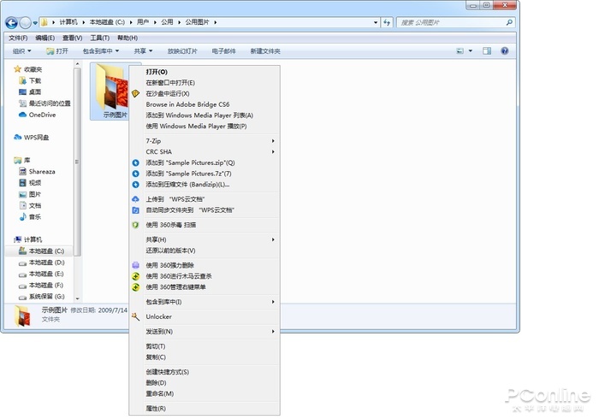Choose Unlocker from the context menu
This screenshot has height=419, width=599.
click(x=158, y=316)
